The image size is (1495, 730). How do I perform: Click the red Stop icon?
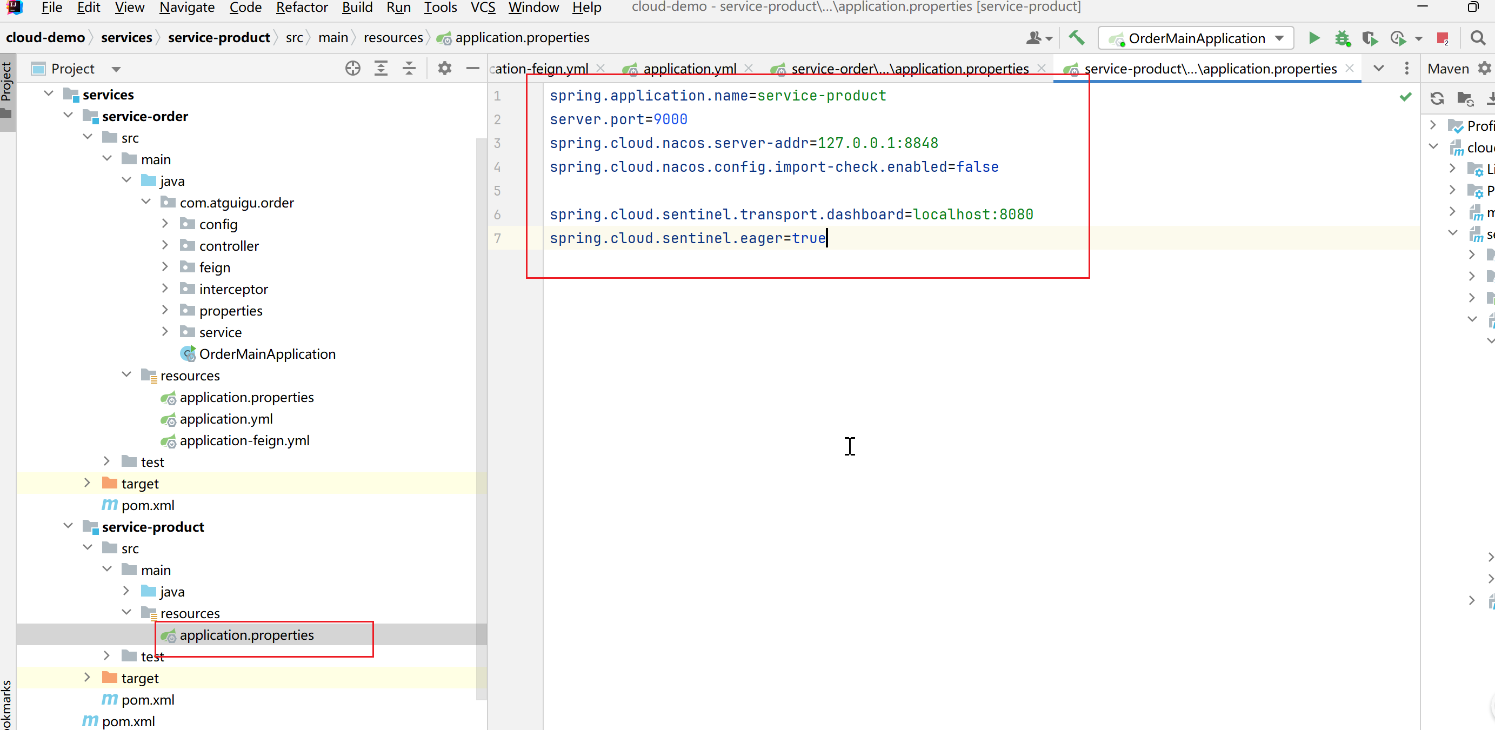click(x=1442, y=38)
